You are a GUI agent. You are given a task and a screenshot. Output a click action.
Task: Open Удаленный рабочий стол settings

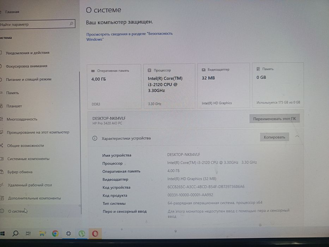30,185
